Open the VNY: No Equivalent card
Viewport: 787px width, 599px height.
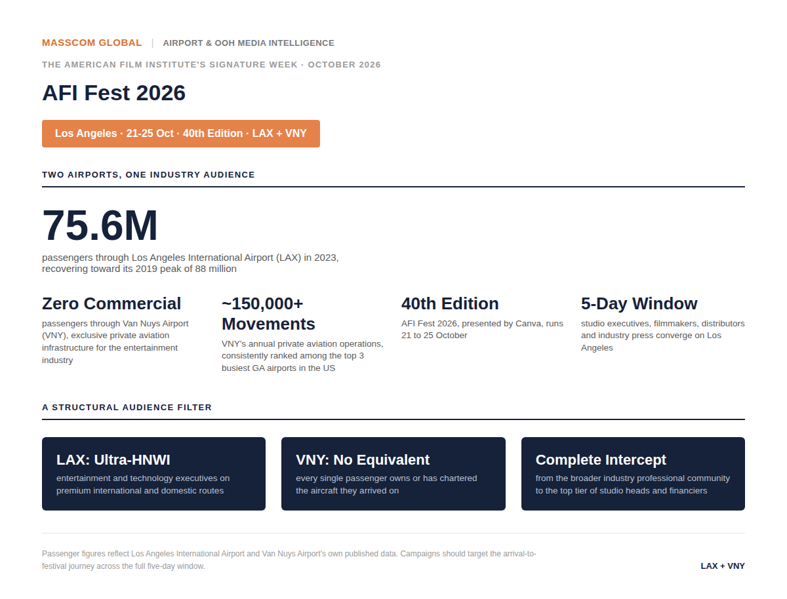click(393, 474)
